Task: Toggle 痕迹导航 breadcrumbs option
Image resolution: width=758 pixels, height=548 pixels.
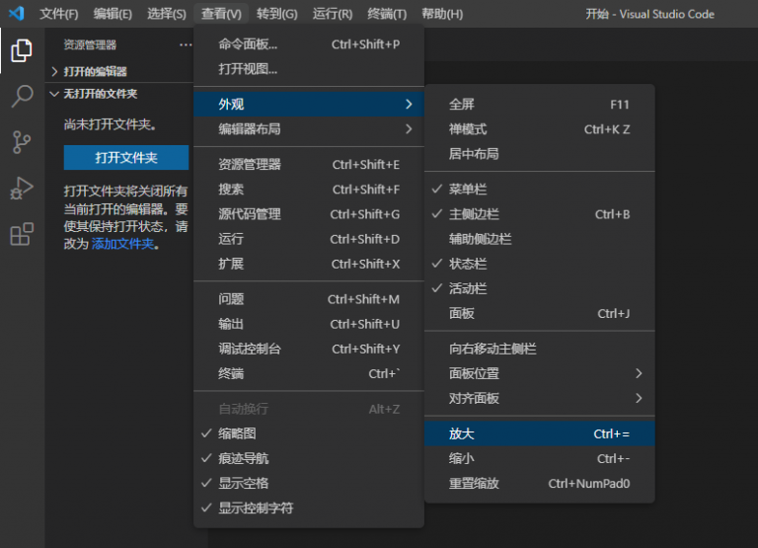Action: tap(309, 458)
